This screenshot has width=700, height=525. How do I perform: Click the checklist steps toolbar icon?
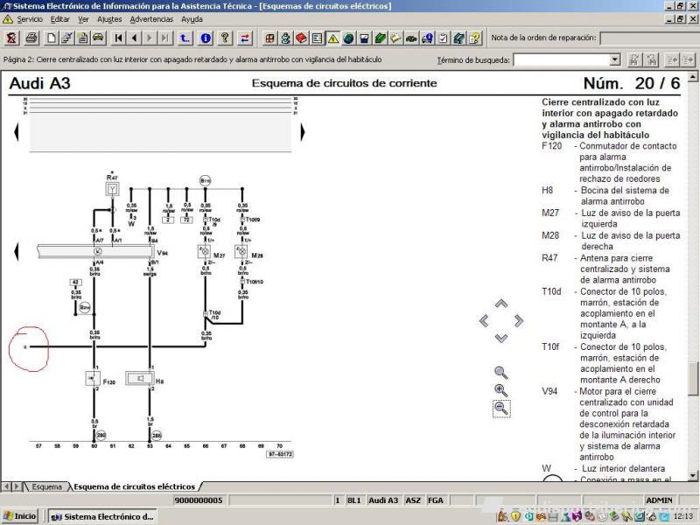click(67, 38)
